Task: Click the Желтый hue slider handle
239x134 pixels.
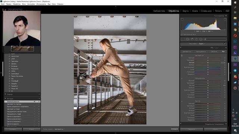Action: pos(208,63)
